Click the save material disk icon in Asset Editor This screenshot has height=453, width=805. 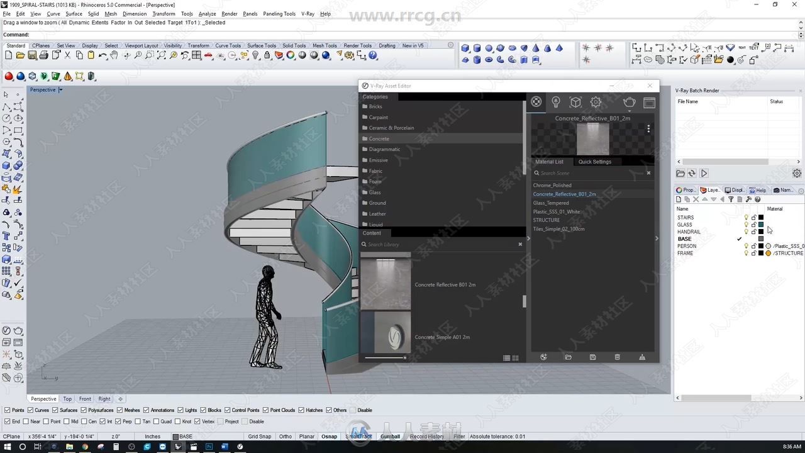pos(592,357)
